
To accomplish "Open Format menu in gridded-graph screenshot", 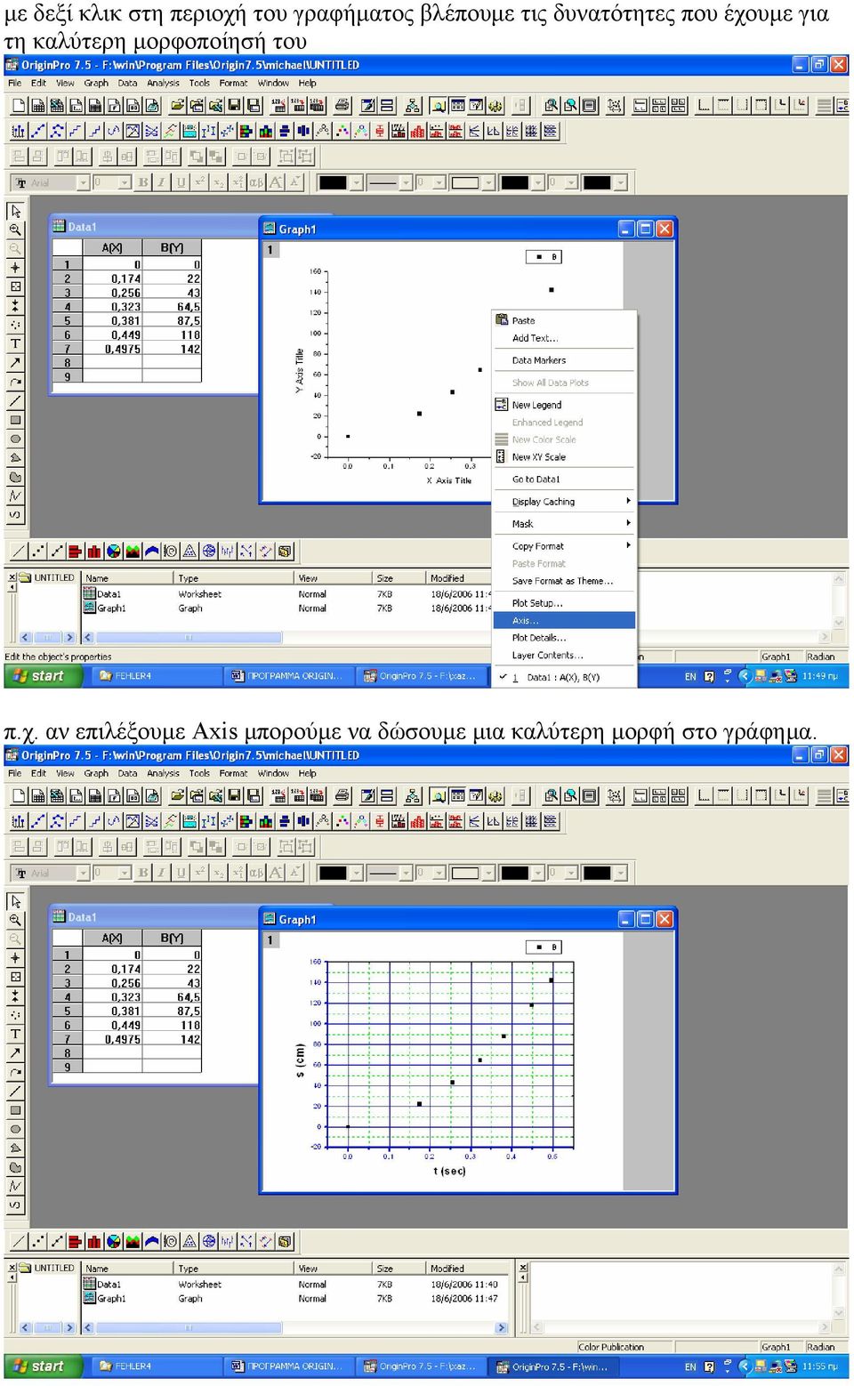I will coord(233,773).
